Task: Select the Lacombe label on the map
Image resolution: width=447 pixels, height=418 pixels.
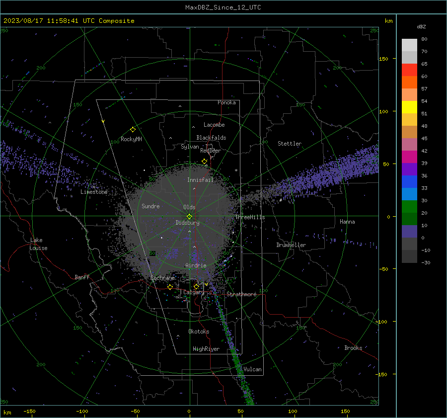Action: tap(214, 125)
